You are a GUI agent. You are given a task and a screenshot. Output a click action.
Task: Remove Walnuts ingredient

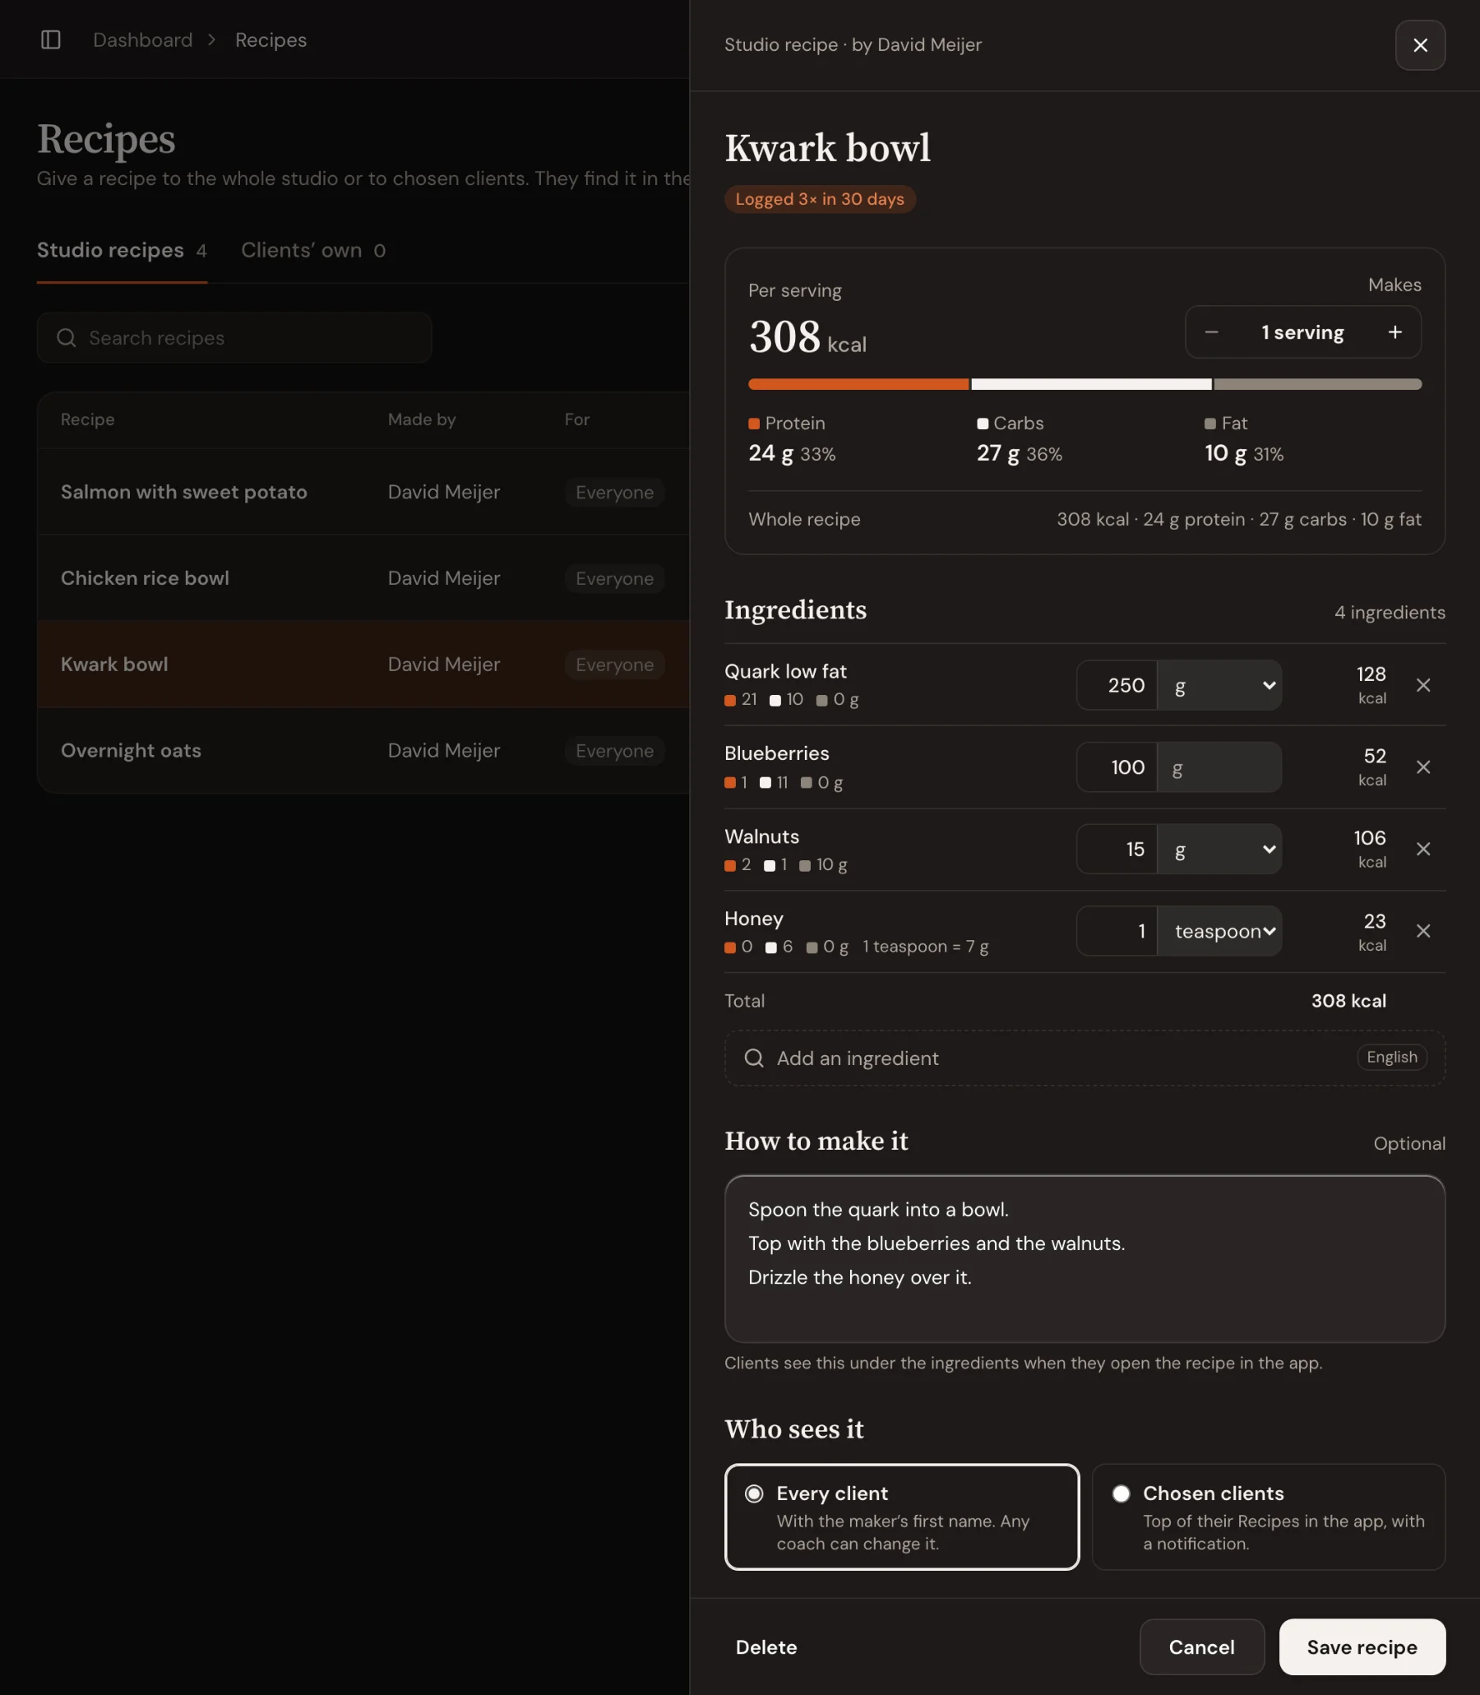tap(1422, 850)
